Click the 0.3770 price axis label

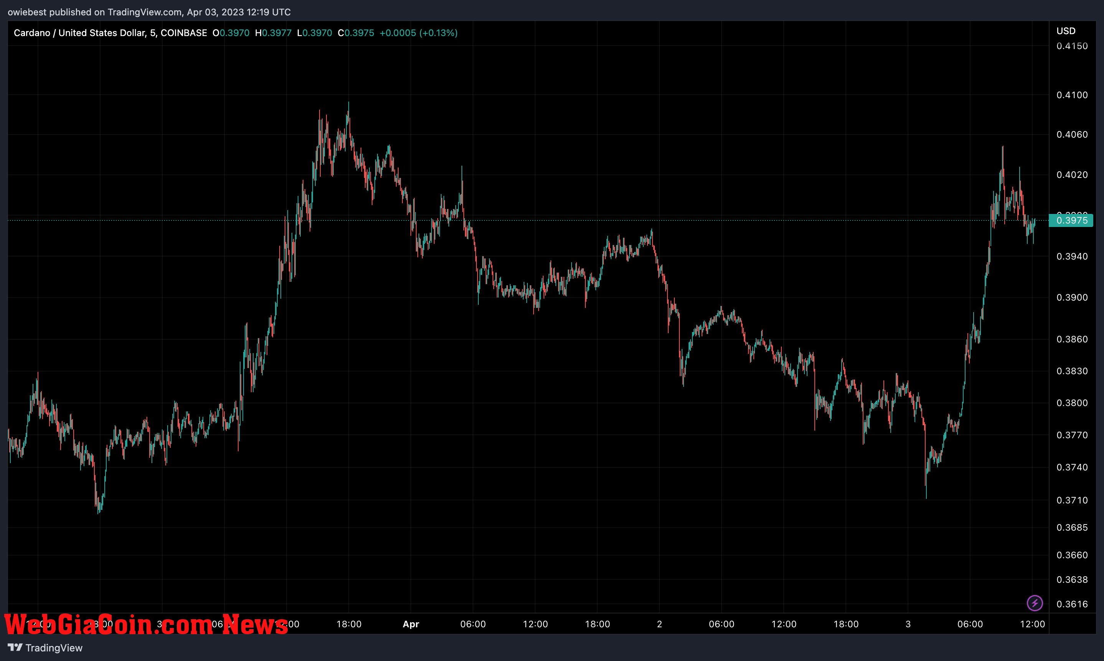tap(1072, 435)
